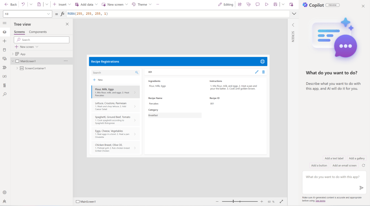The image size is (370, 206).
Task: Open the undo history dropdown arrow
Action: [x=31, y=4]
